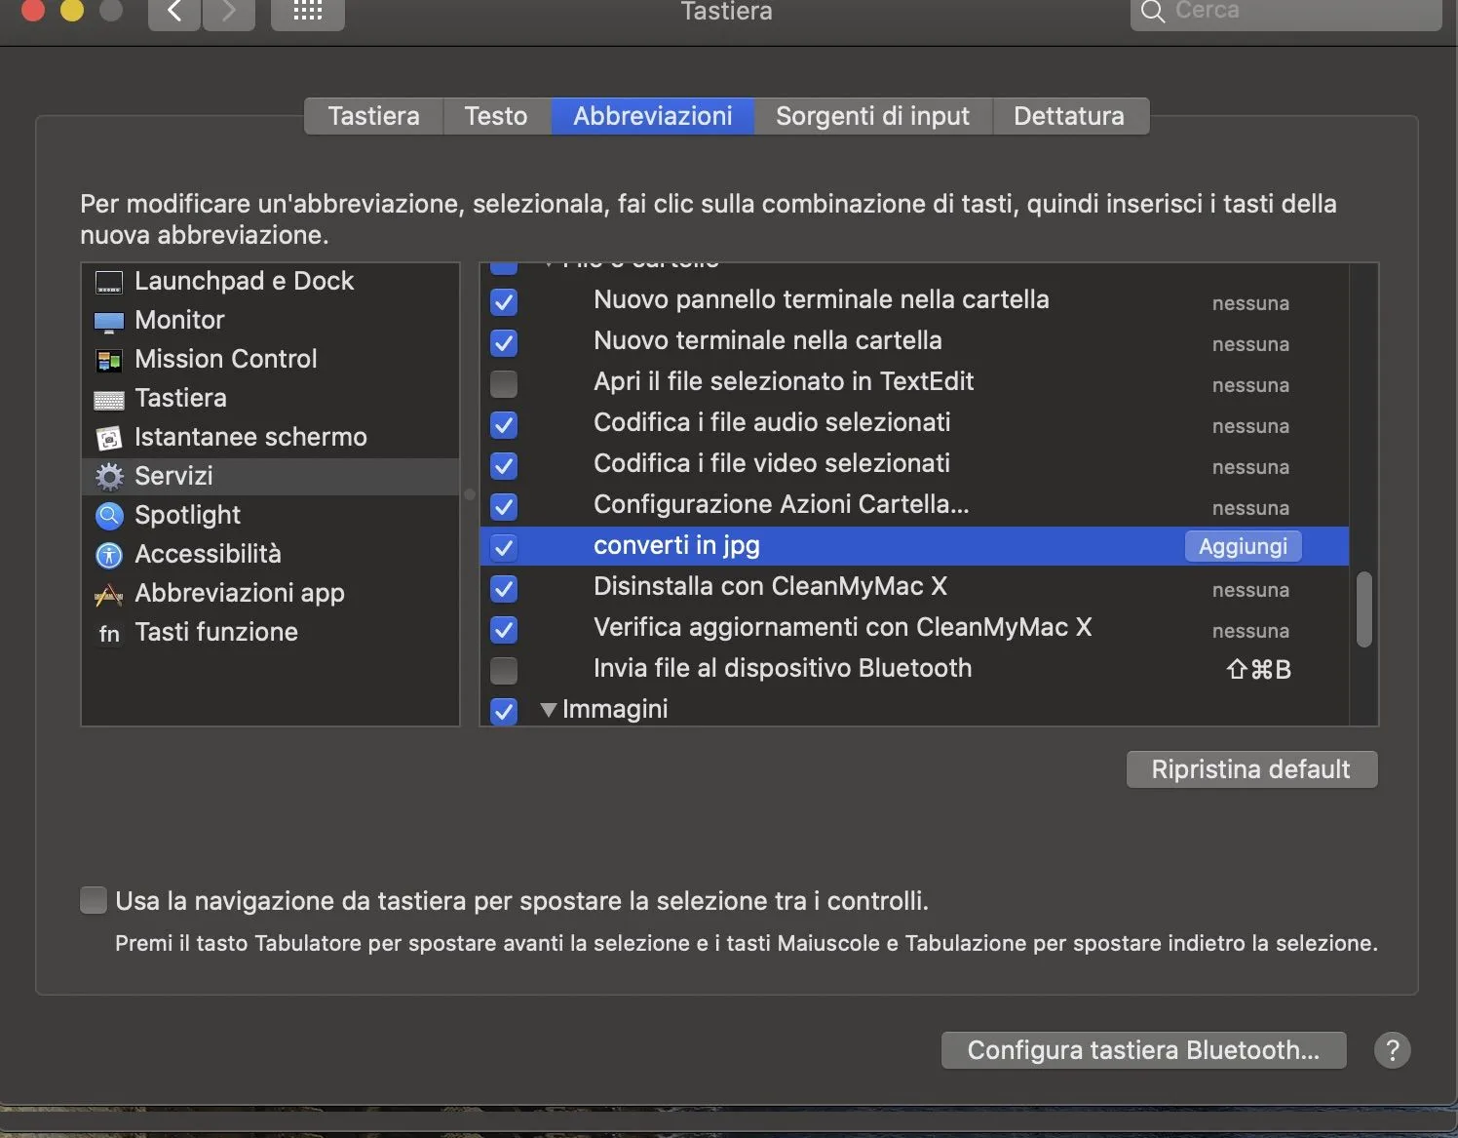Show all preferences with grid icon
Screen dimensions: 1458x1138
pos(307,12)
